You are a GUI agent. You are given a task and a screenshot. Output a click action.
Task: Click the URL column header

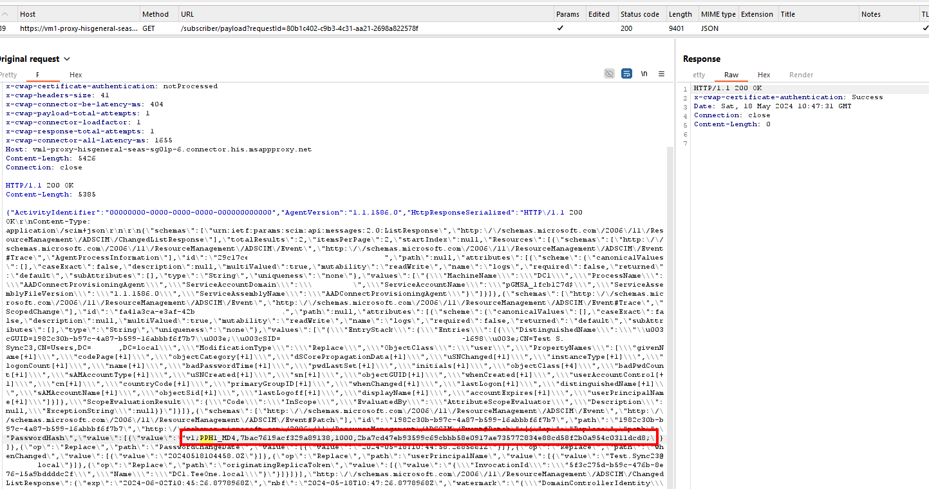(x=187, y=14)
